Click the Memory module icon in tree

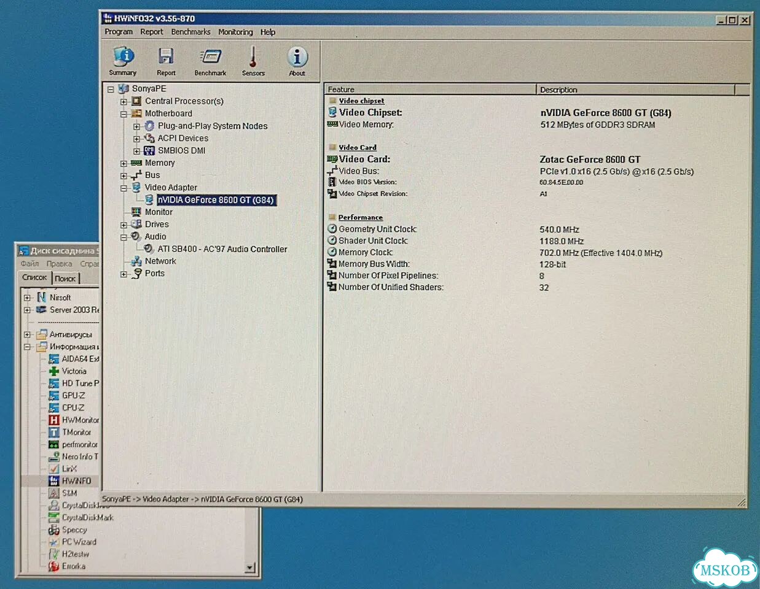(x=136, y=163)
